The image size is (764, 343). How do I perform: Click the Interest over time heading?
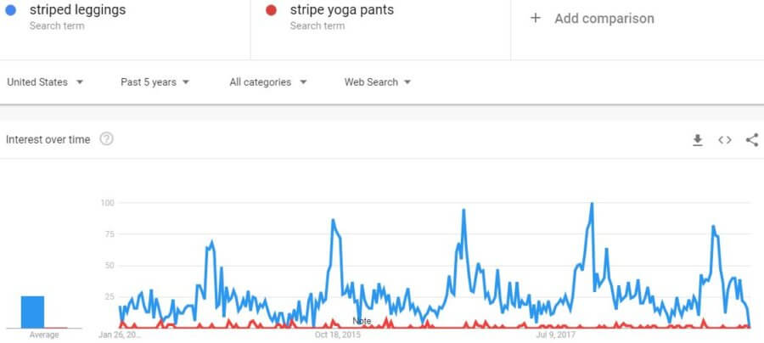48,140
